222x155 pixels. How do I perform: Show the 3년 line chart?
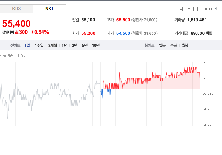(75, 45)
